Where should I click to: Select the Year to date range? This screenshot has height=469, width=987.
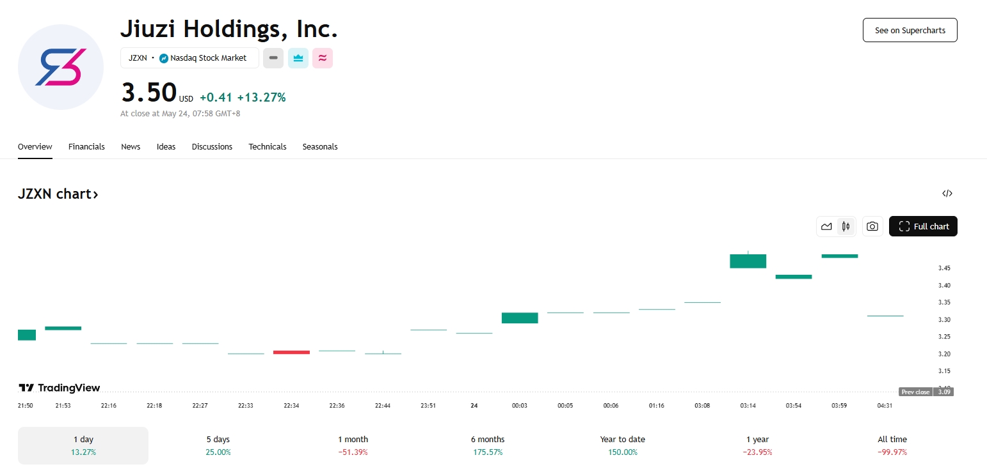coord(623,445)
